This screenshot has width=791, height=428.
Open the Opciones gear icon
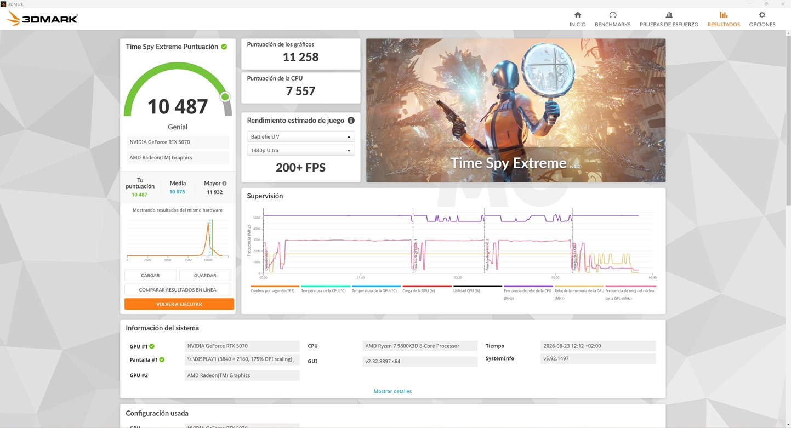(x=762, y=15)
